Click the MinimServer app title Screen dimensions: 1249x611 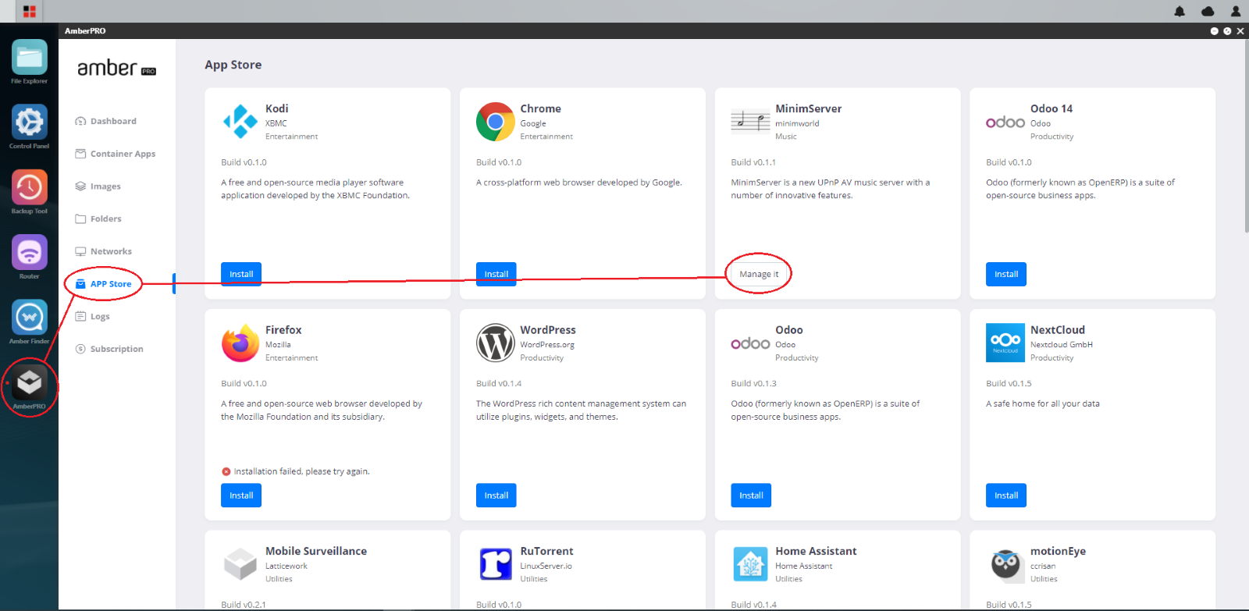pos(808,108)
